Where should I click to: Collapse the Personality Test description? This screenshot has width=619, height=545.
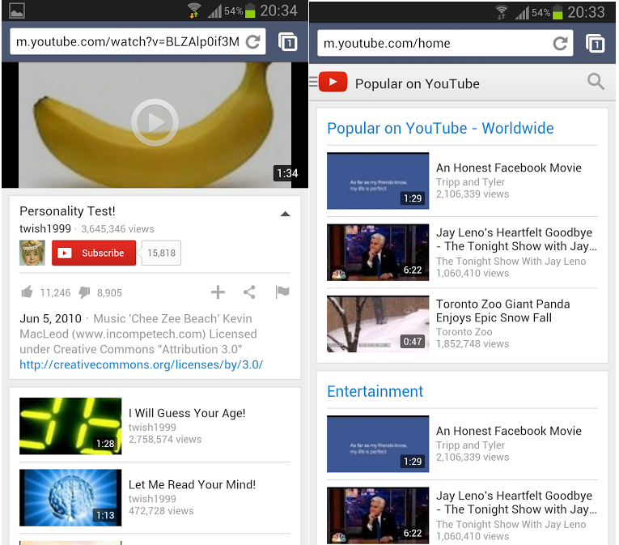285,214
